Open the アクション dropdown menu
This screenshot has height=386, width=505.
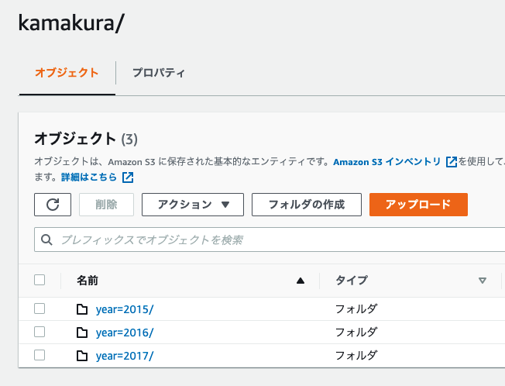tap(193, 205)
